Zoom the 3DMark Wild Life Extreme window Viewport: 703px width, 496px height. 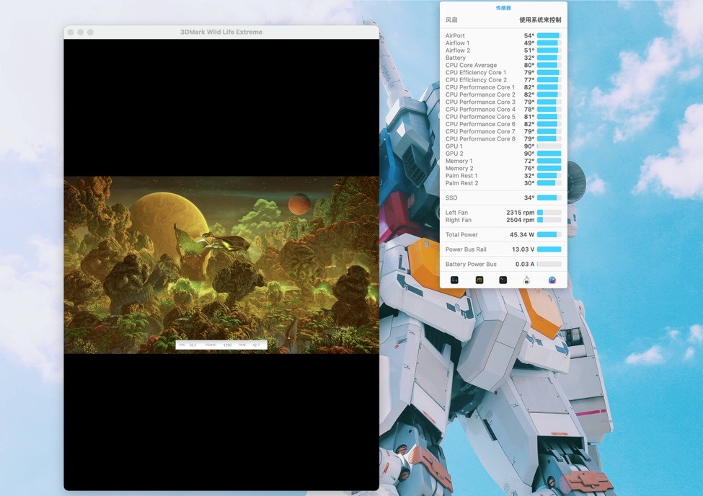(x=90, y=32)
